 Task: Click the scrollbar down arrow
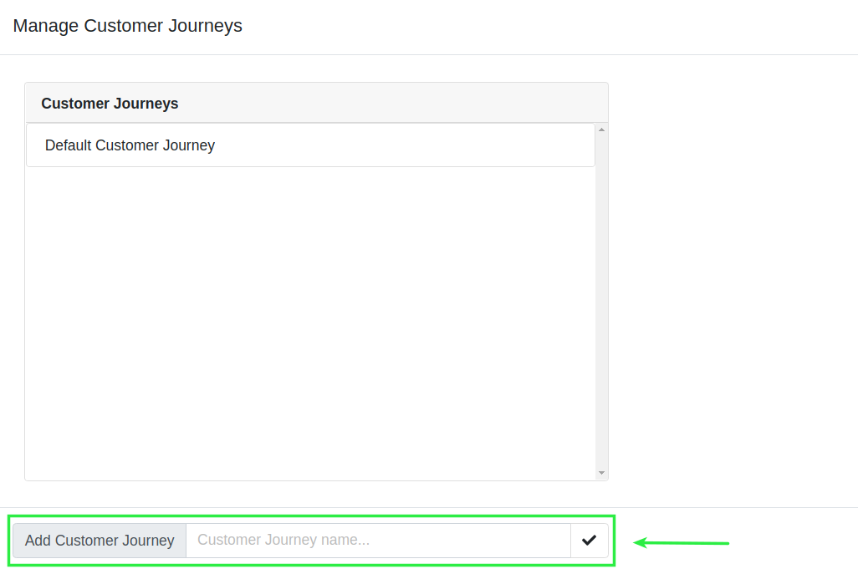coord(601,474)
